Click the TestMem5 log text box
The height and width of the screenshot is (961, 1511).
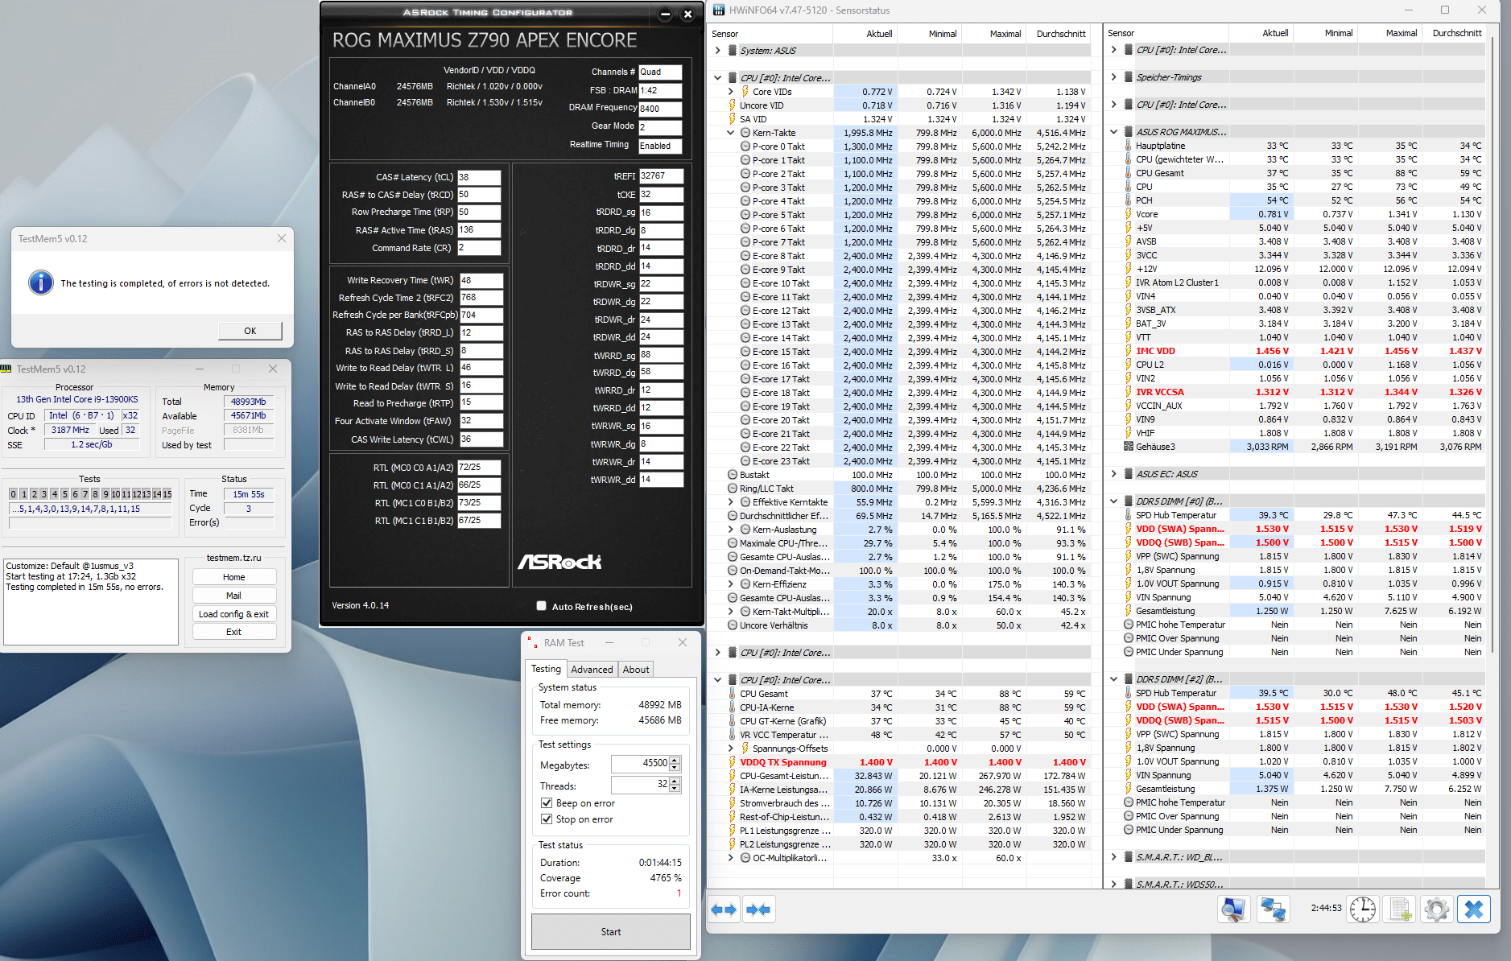coord(91,602)
